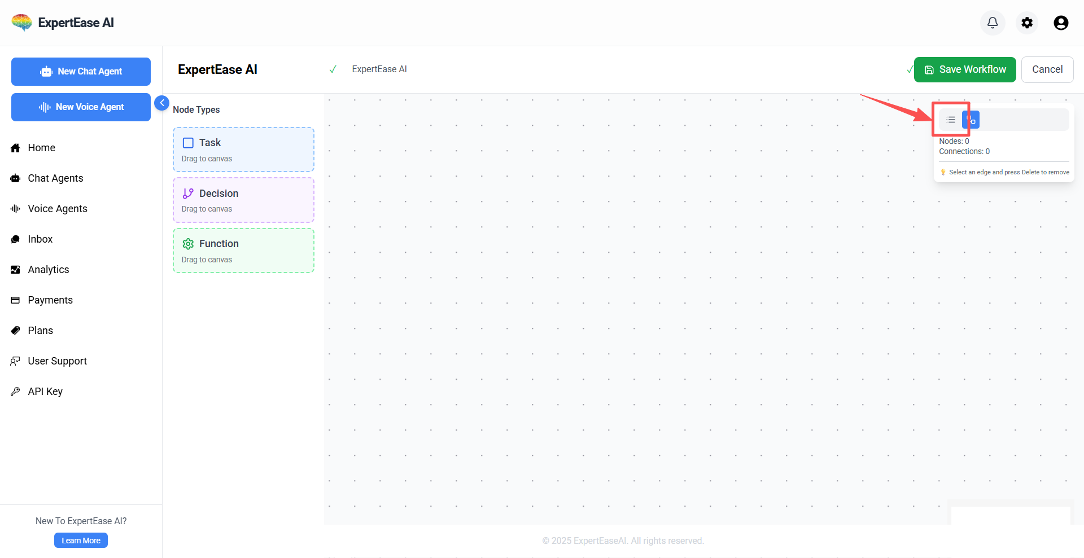Click the ExpertEase AI brain logo
This screenshot has width=1084, height=558.
pyautogui.click(x=22, y=23)
